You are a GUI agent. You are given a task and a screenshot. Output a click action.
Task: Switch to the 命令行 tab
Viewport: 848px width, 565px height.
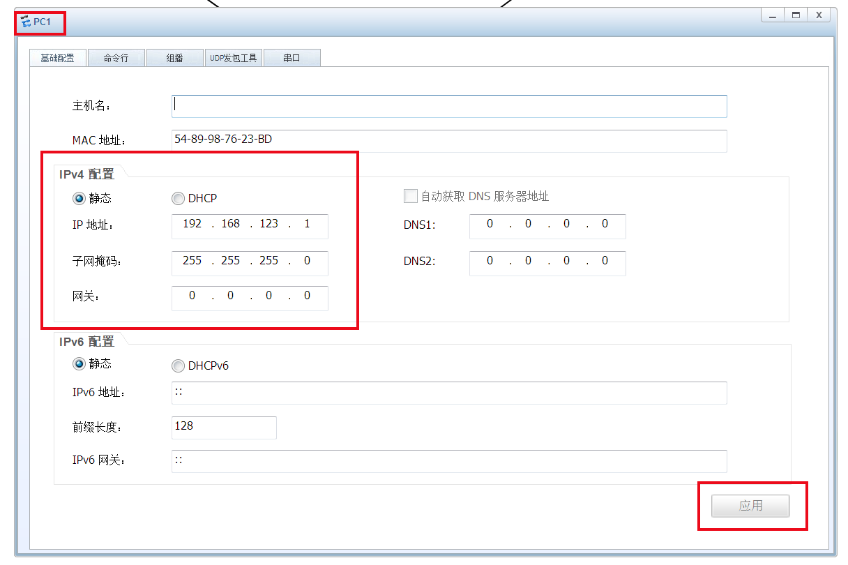point(116,58)
